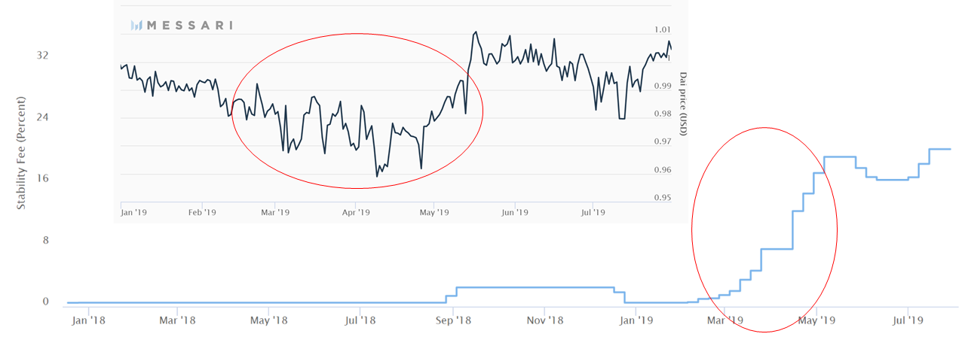Click the 'Dai price (USD)' axis title
Viewport: 965px width, 343px height.
(x=683, y=104)
